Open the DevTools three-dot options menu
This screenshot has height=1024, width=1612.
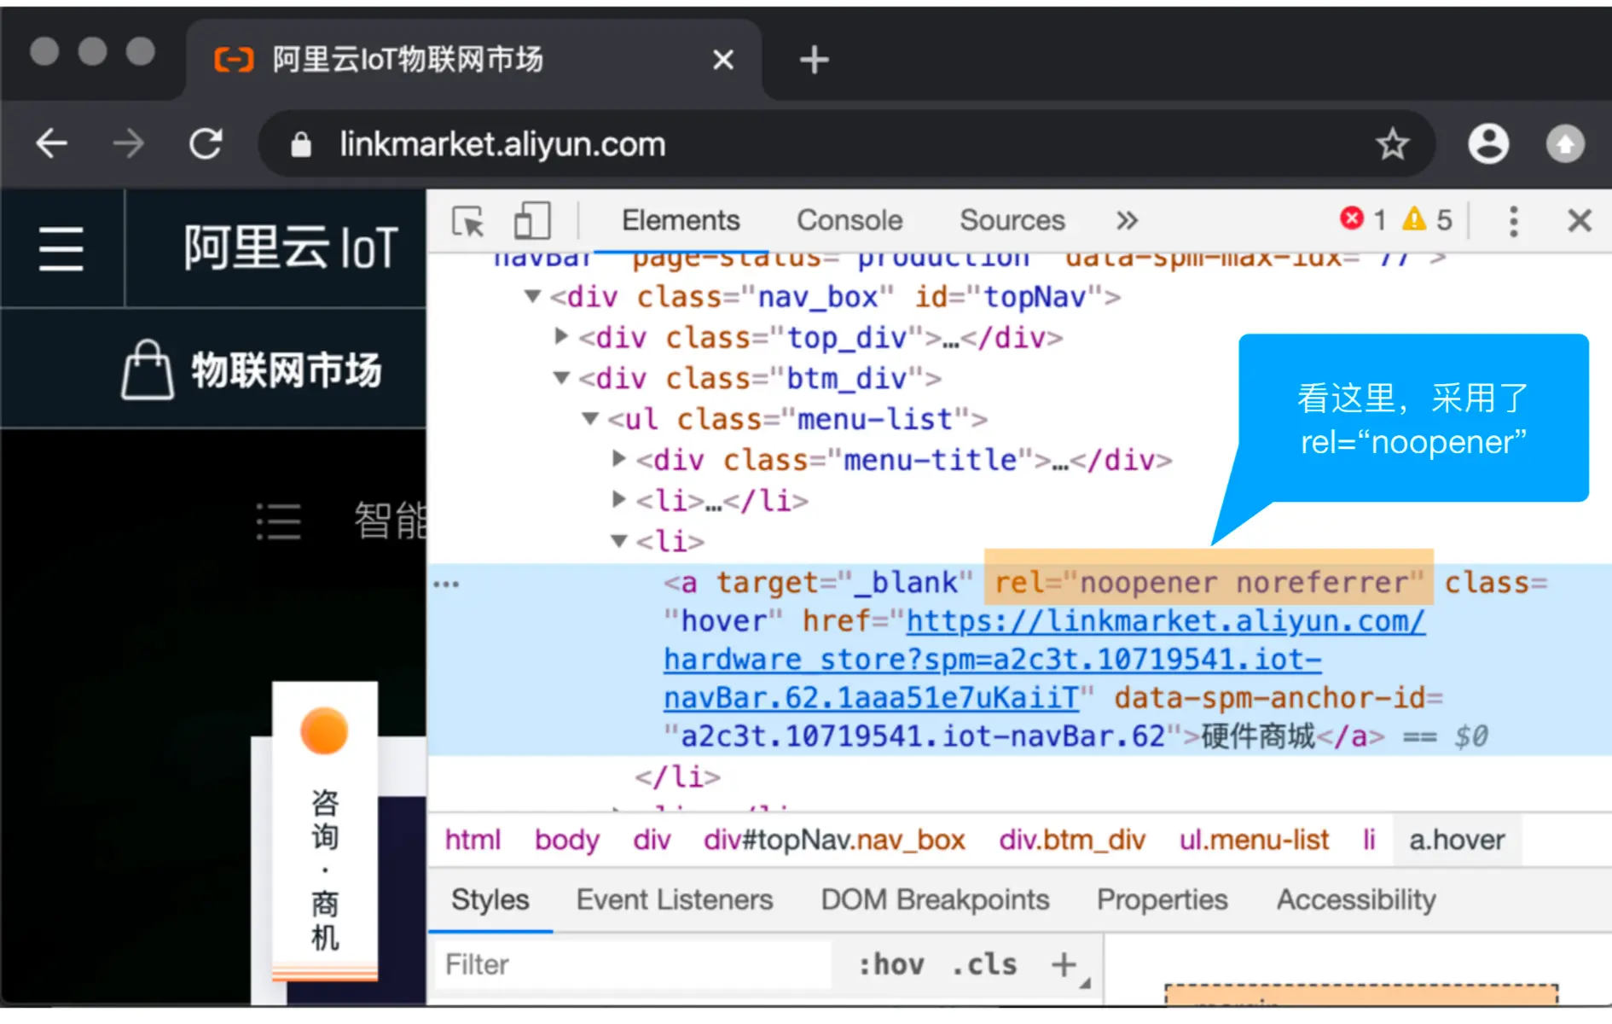(x=1513, y=221)
